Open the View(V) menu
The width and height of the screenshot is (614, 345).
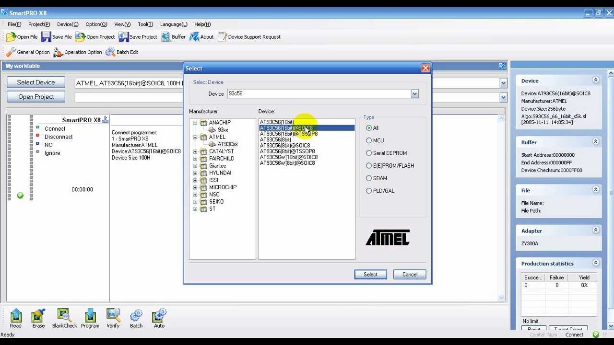click(122, 24)
